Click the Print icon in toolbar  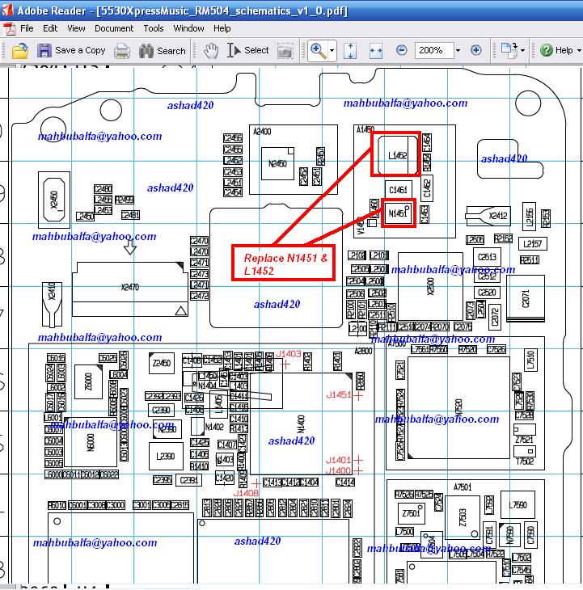pyautogui.click(x=122, y=51)
